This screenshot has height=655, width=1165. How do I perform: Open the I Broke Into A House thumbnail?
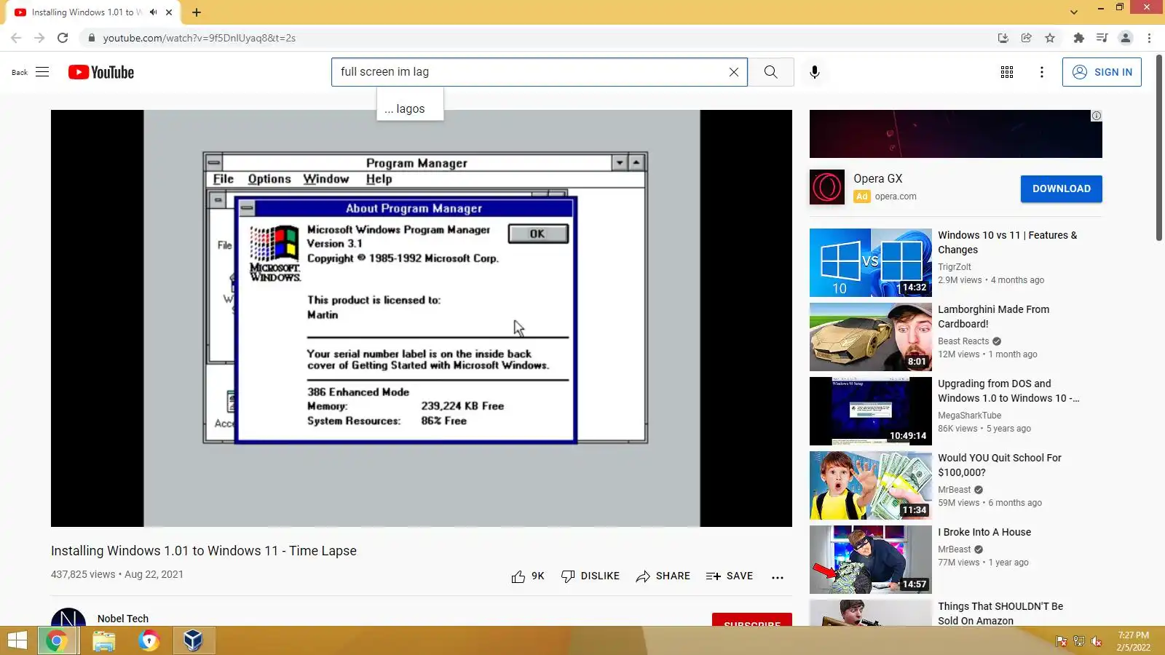pyautogui.click(x=871, y=560)
